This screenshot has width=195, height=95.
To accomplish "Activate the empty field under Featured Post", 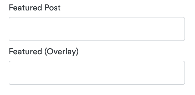I will click(x=97, y=29).
